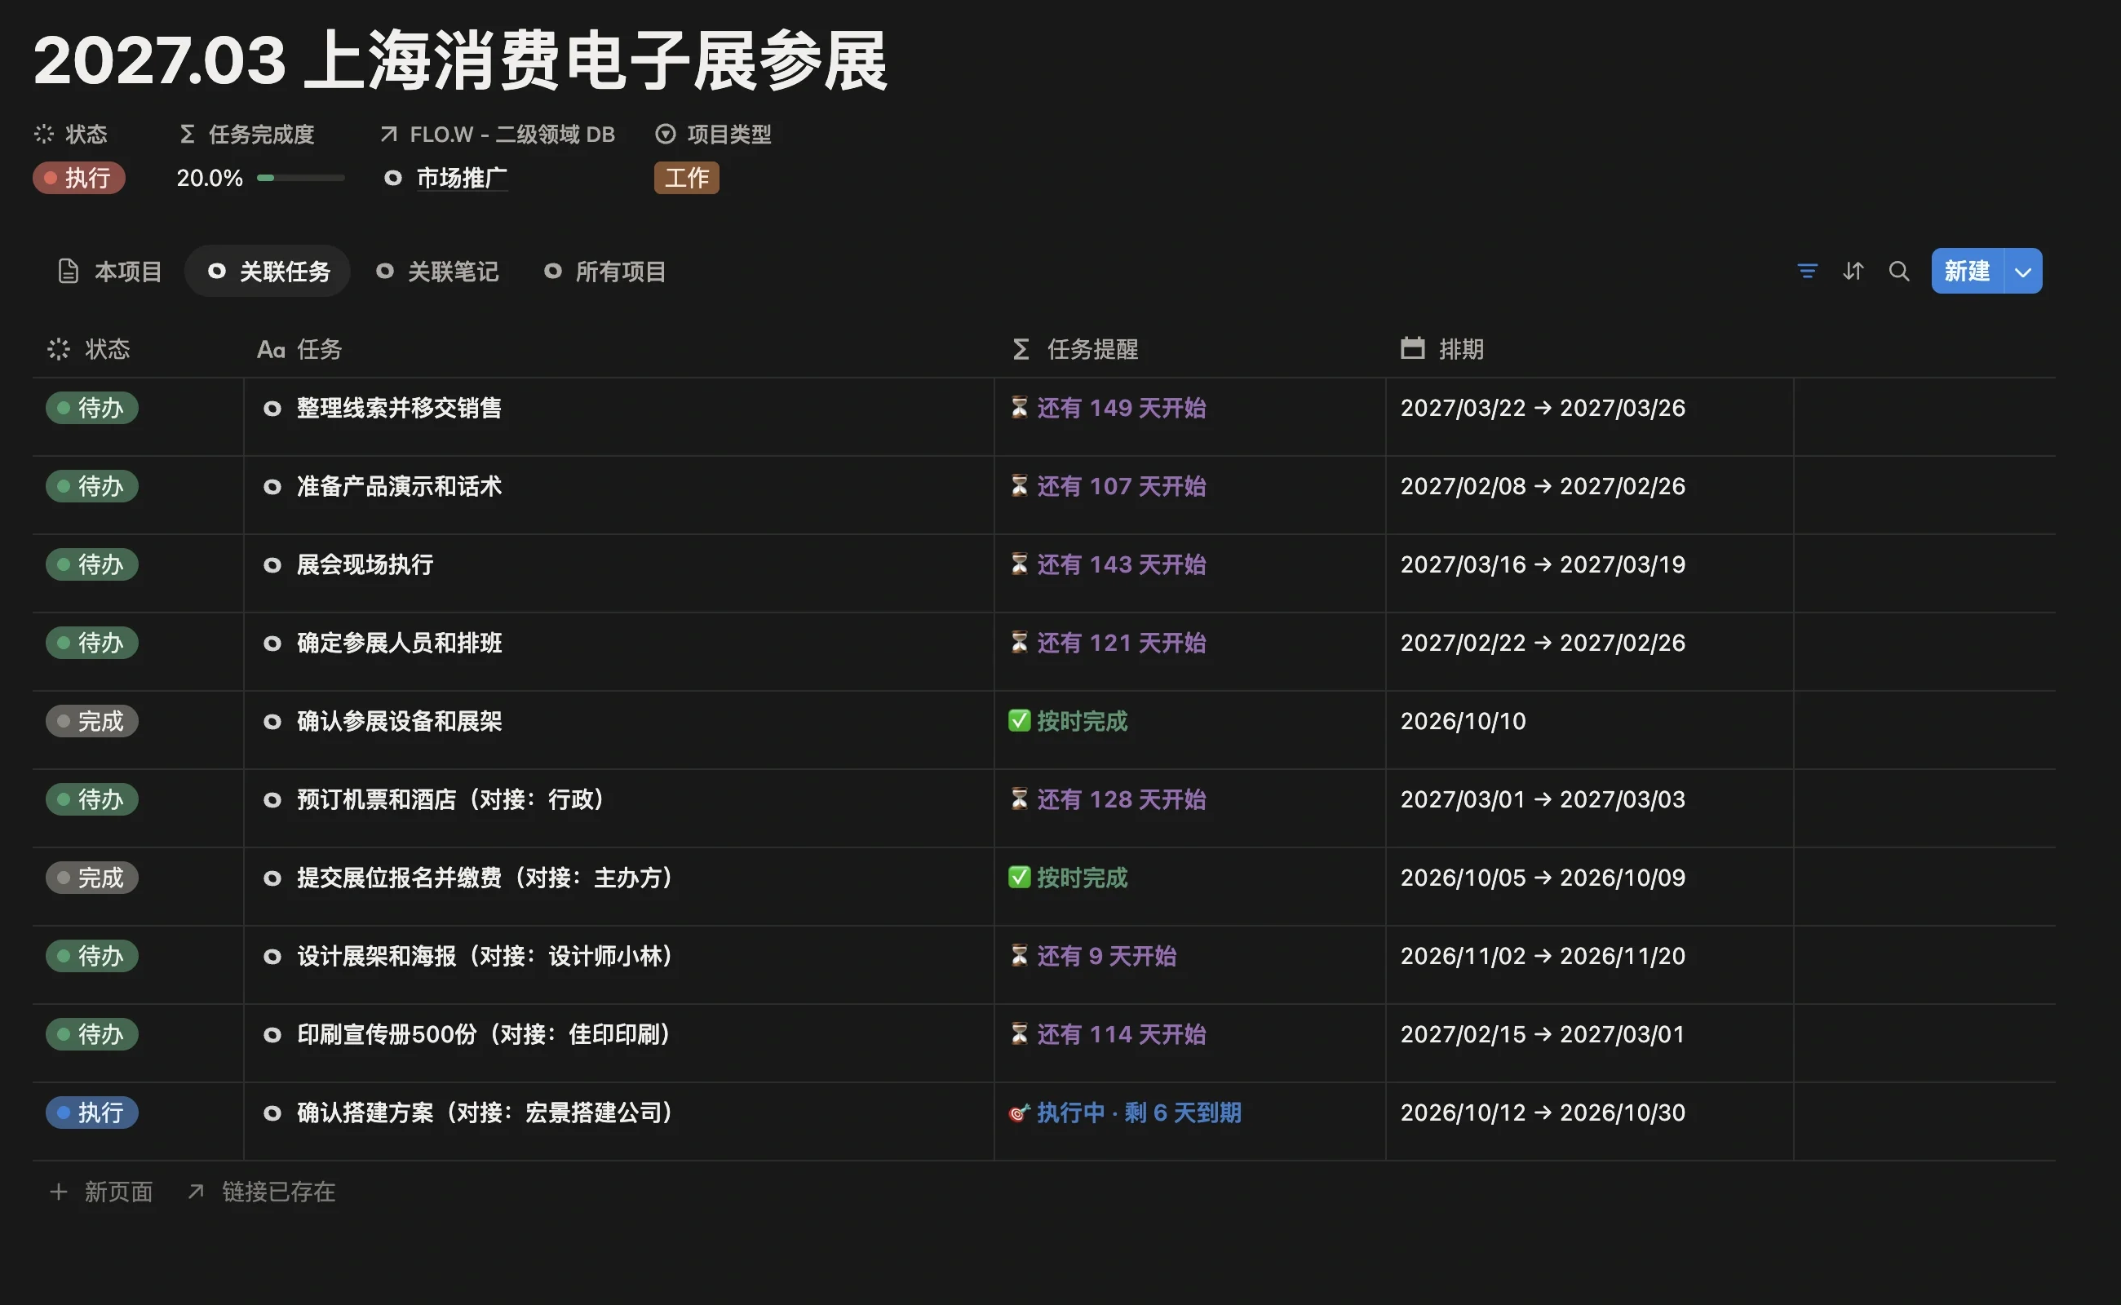Click the page icon of 印刷宣传册500份 row
2121x1305 pixels.
click(272, 1034)
